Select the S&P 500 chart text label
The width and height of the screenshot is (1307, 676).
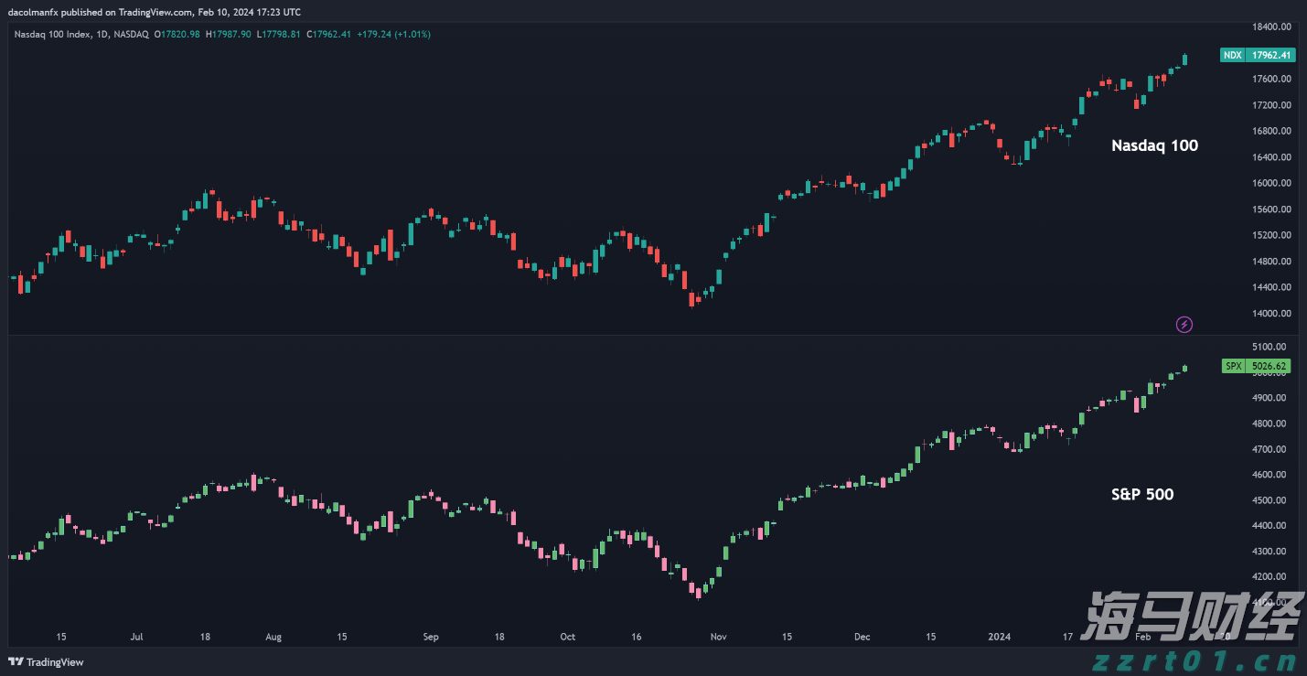[1141, 494]
